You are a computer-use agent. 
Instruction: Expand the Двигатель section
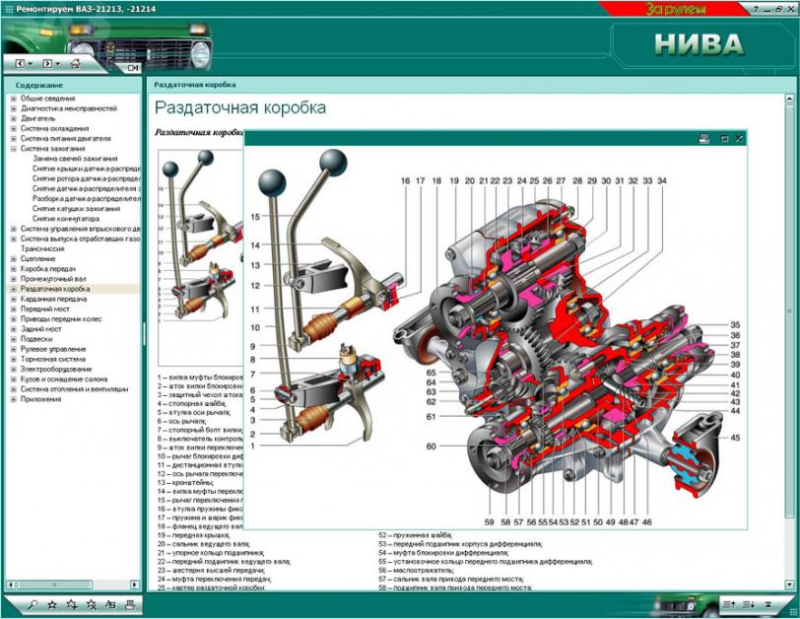point(14,118)
